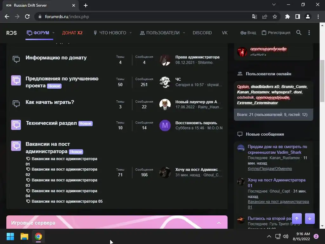Reload the page with refresh icon
The image size is (325, 244).
point(27,17)
